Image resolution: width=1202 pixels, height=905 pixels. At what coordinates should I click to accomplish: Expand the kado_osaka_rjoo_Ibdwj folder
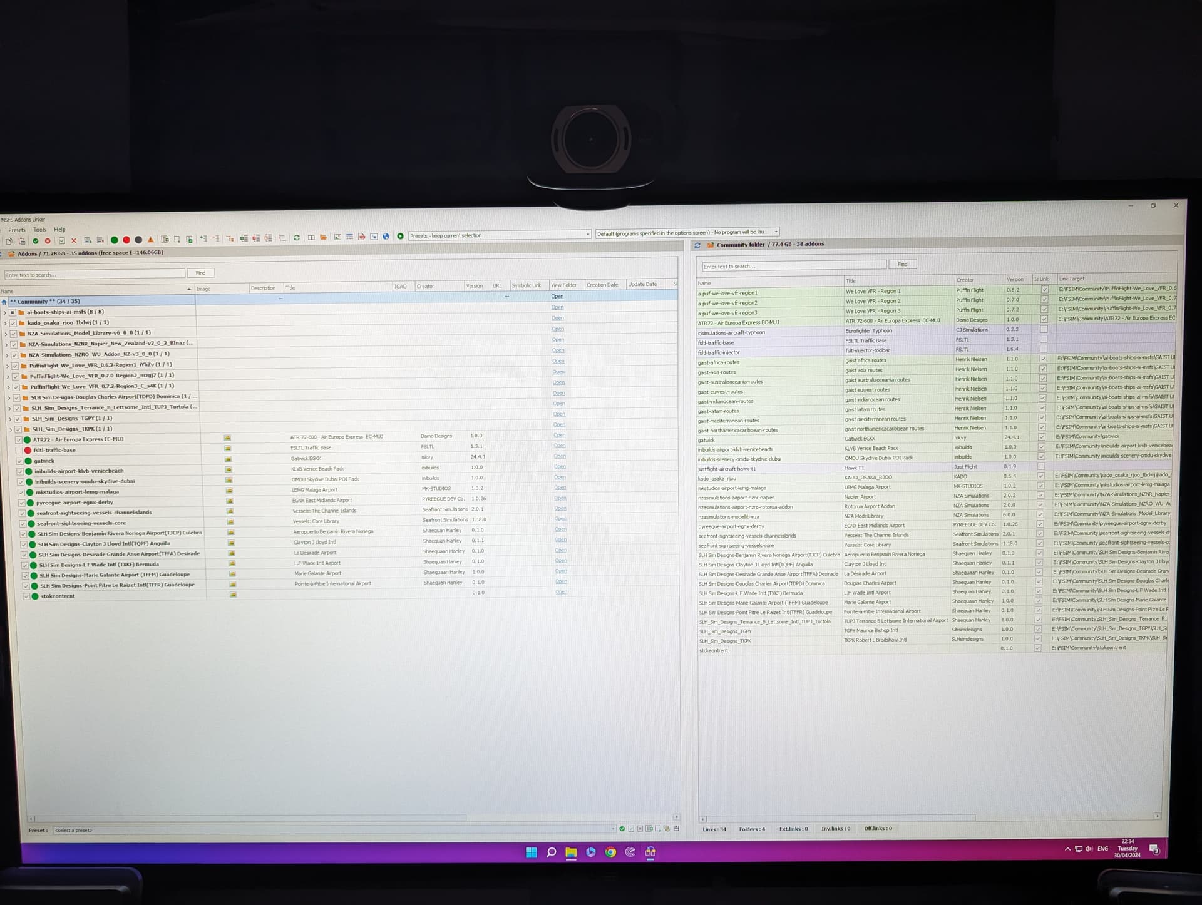click(x=5, y=324)
